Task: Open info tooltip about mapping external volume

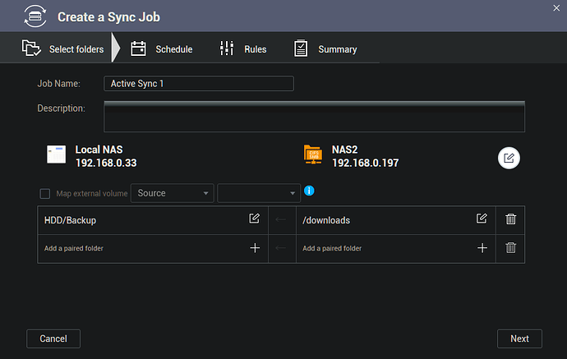Action: click(309, 191)
